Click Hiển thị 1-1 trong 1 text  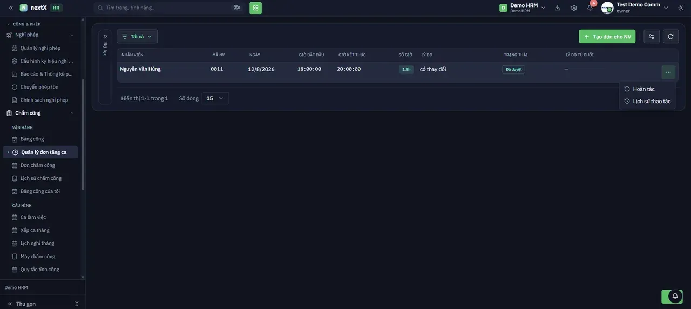pyautogui.click(x=145, y=98)
